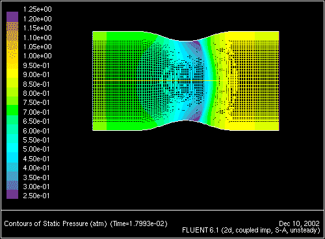The image size is (325, 239).
Task: Click the 1.05e+00 legend value
Action: pos(37,47)
